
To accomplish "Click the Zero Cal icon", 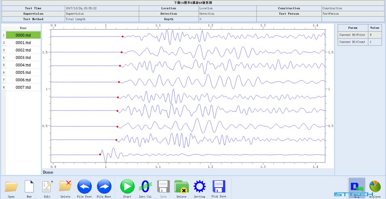I will click(x=145, y=186).
